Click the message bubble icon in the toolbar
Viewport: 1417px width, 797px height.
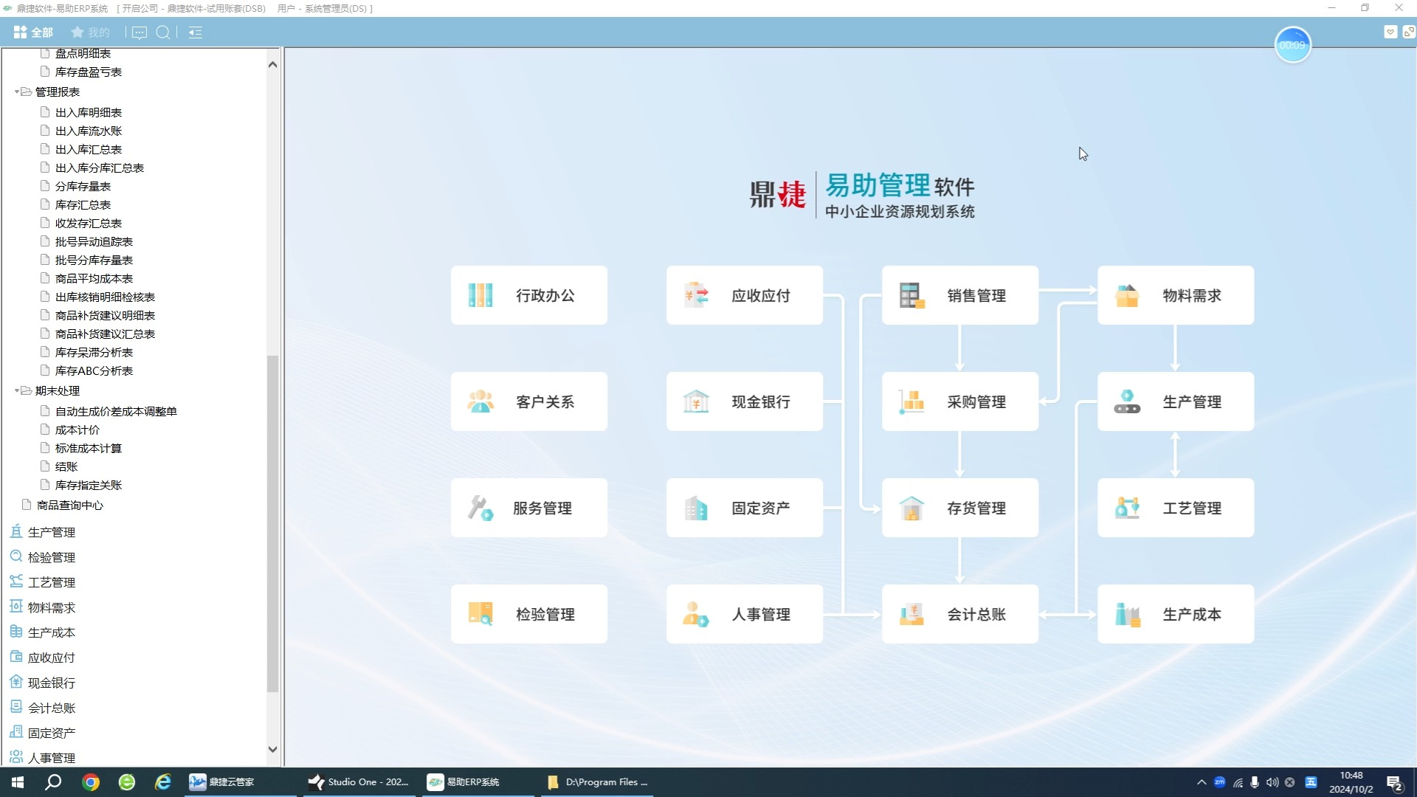coord(139,32)
